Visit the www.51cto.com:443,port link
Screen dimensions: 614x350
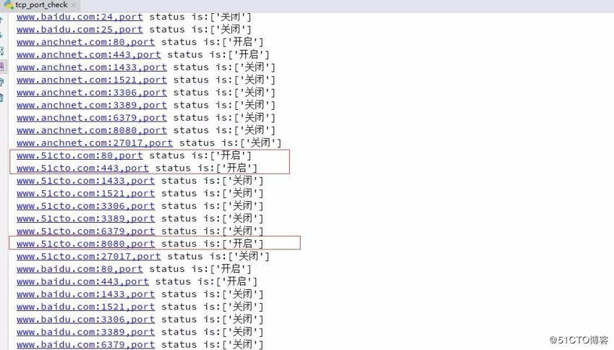(82, 168)
